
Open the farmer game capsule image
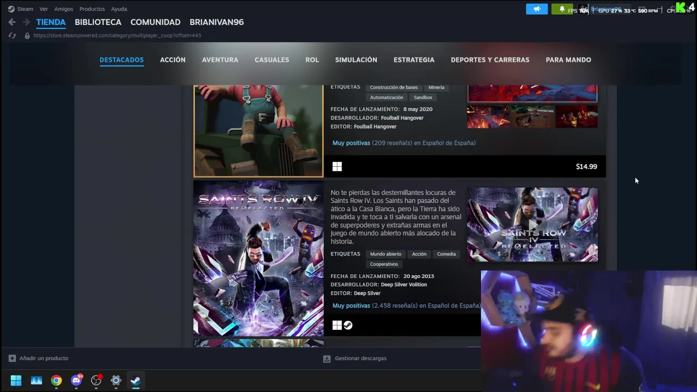tap(259, 131)
